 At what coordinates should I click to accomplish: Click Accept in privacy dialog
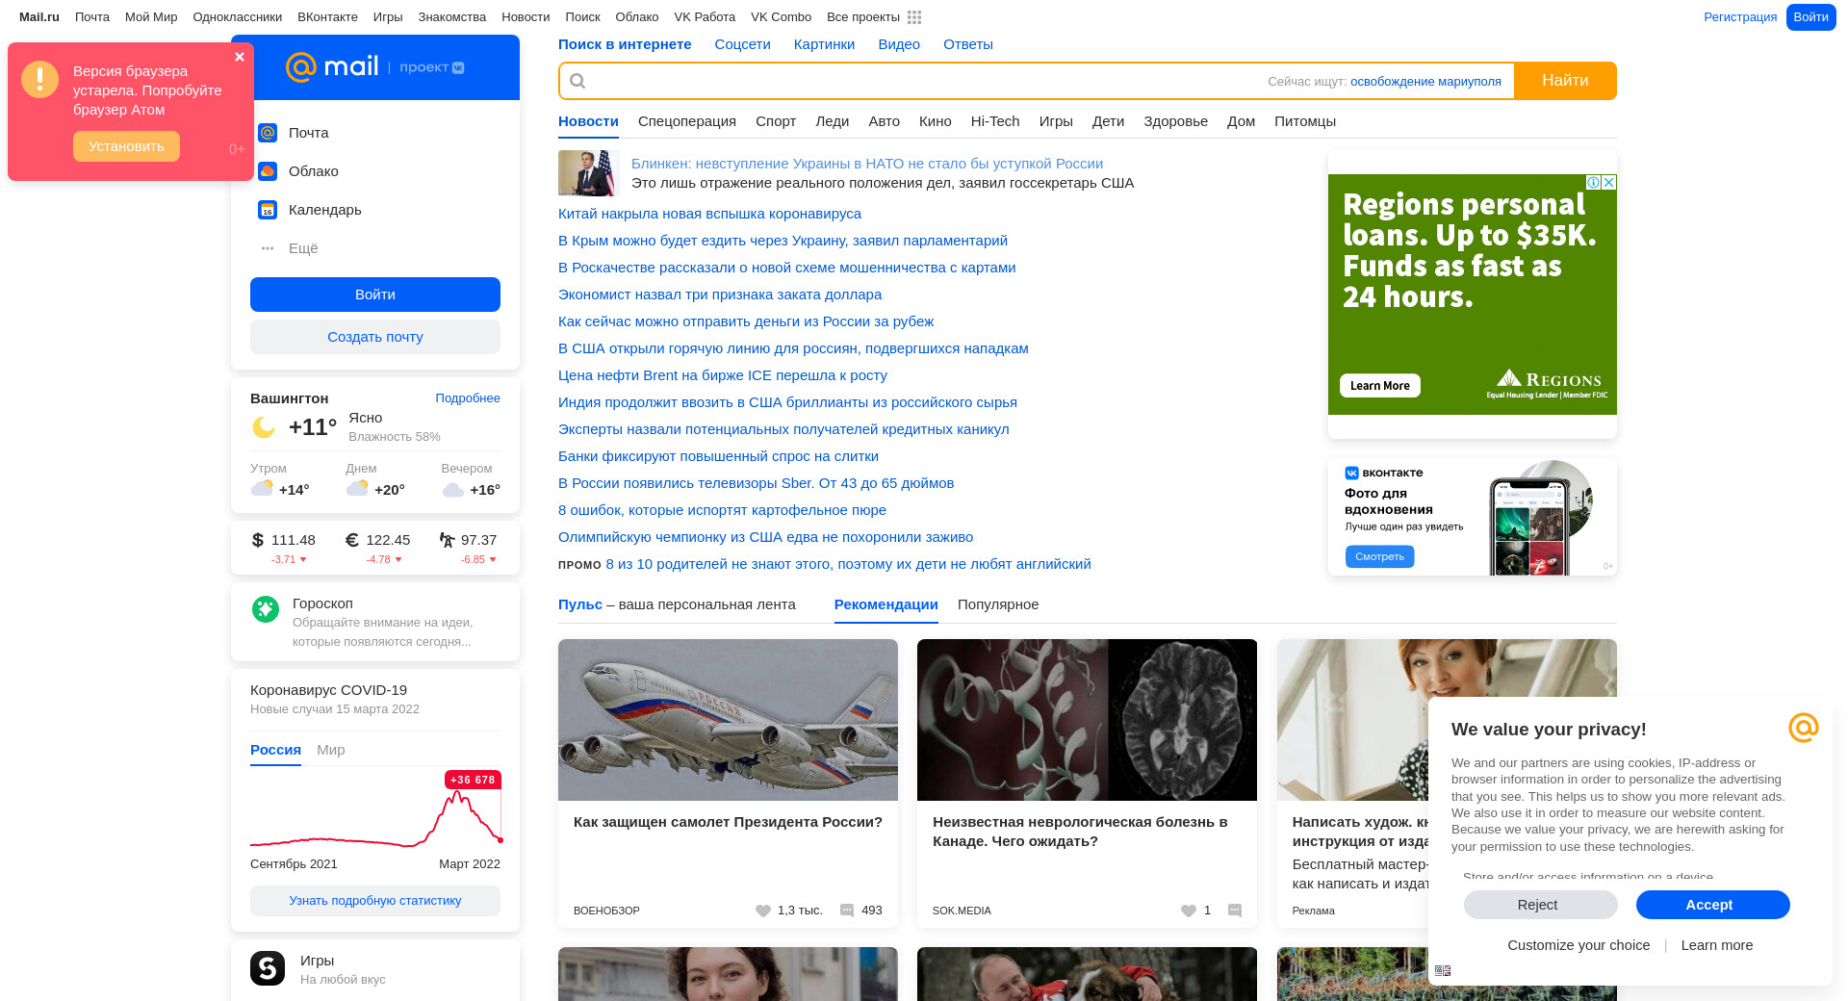click(1712, 905)
